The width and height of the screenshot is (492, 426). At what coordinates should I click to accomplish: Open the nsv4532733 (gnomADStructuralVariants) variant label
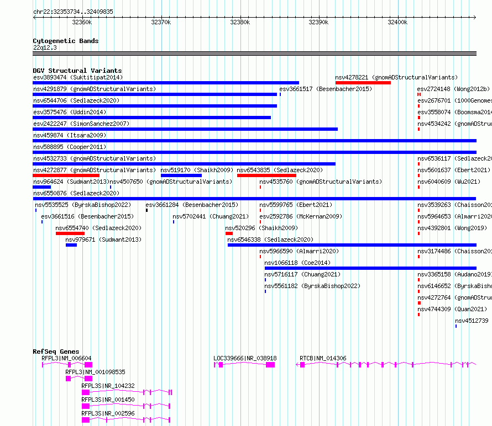[x=95, y=158]
